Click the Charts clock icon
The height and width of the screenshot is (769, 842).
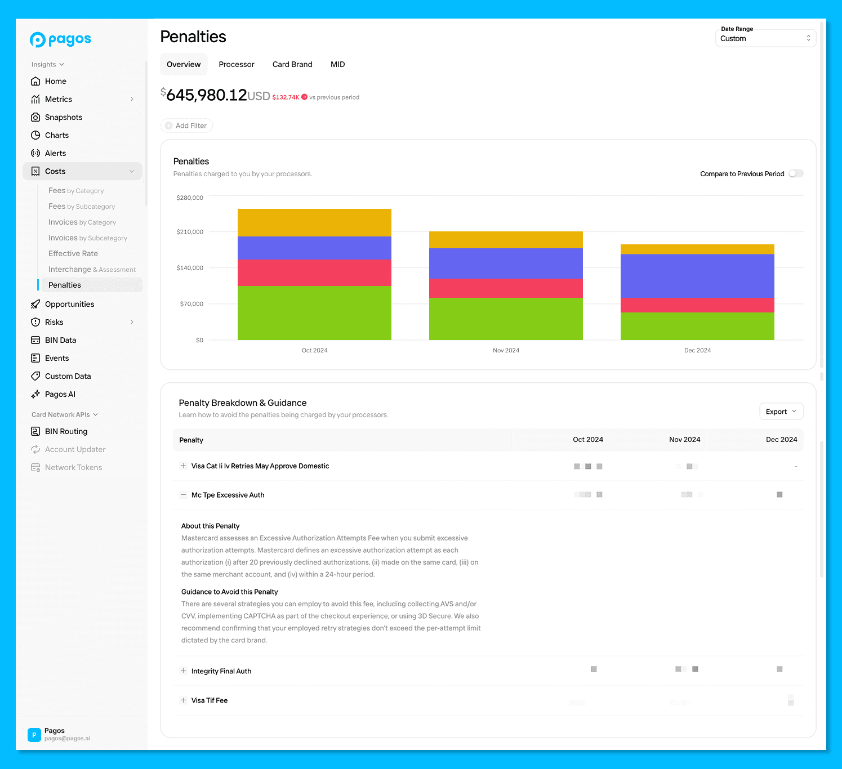pyautogui.click(x=35, y=135)
